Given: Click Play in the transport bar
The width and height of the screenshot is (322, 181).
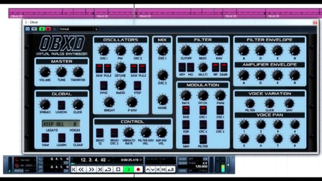Looking at the screenshot, I should 128,169.
